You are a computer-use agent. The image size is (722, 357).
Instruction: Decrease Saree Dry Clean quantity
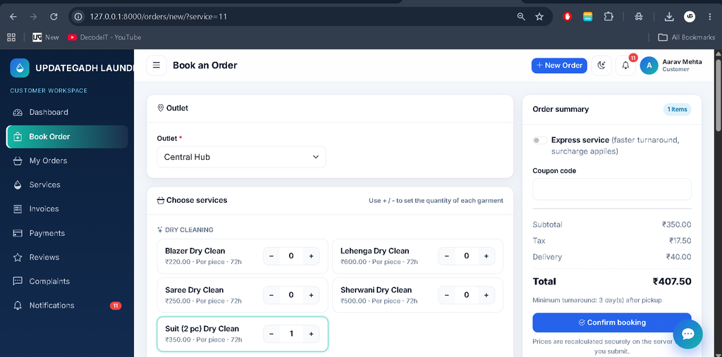click(271, 295)
